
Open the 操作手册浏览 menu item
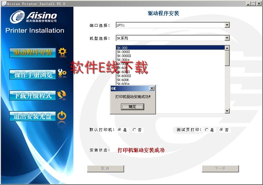click(x=33, y=74)
